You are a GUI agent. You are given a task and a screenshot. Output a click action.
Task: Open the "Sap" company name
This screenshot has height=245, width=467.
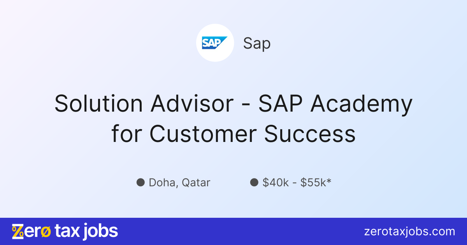click(x=257, y=43)
